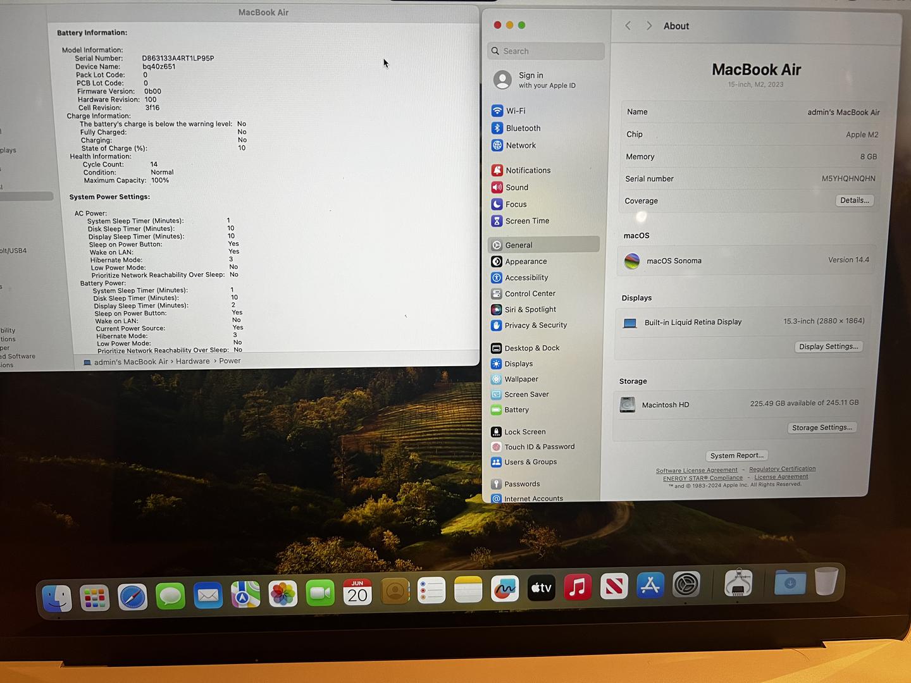Click the System Report button
This screenshot has height=683, width=911.
click(737, 455)
